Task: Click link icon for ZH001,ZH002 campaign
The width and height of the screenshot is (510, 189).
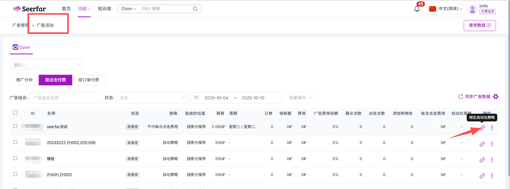Action: [482, 176]
